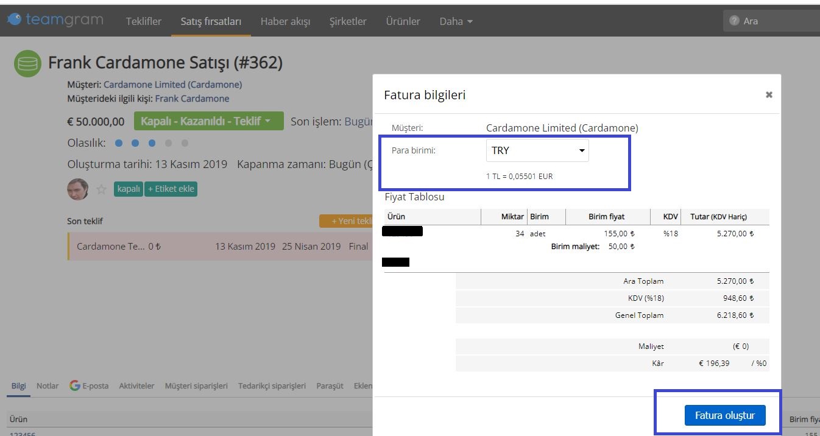
Task: Go to Haber akışı
Action: point(285,21)
